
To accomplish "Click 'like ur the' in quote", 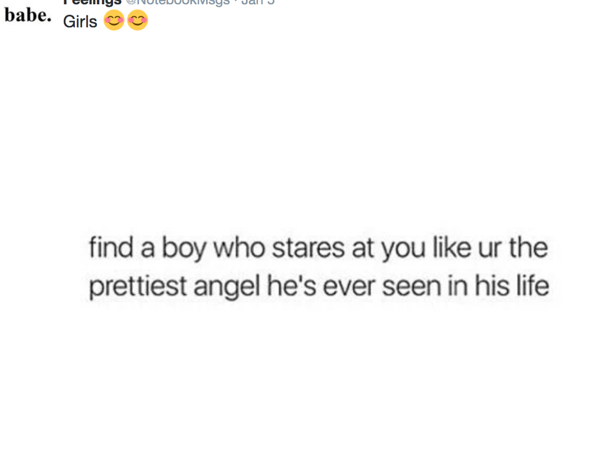I will pos(490,248).
